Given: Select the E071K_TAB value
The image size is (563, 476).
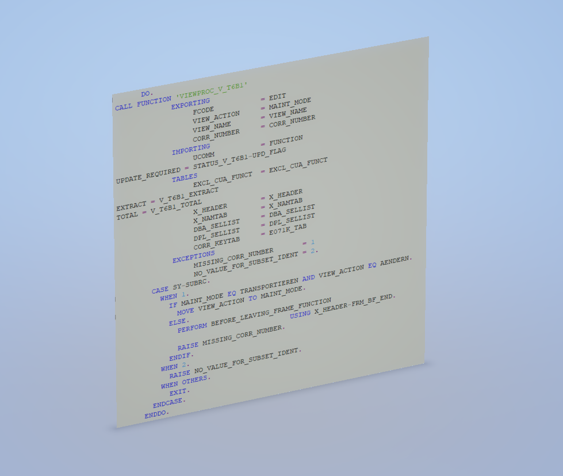Looking at the screenshot, I should [x=288, y=229].
